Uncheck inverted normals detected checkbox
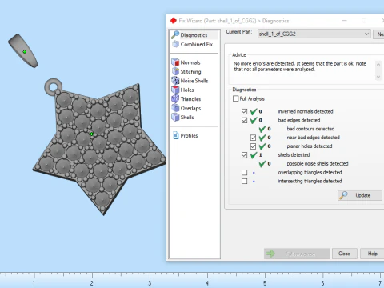Screen dimensions: 384x288 coord(244,111)
